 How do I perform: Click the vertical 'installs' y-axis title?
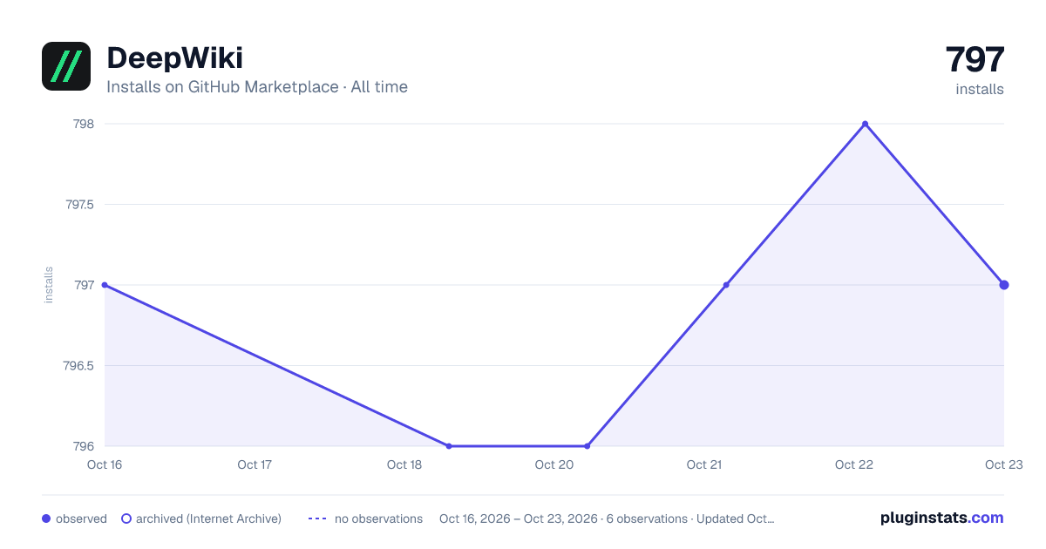click(49, 285)
